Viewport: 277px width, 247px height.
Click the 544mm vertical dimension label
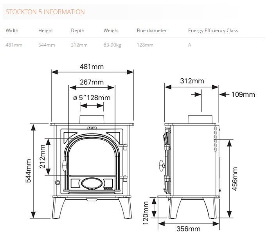pyautogui.click(x=28, y=171)
